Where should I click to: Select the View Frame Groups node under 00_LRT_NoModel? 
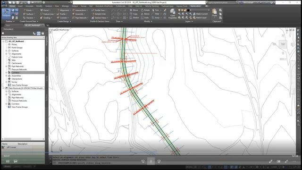tap(19, 85)
